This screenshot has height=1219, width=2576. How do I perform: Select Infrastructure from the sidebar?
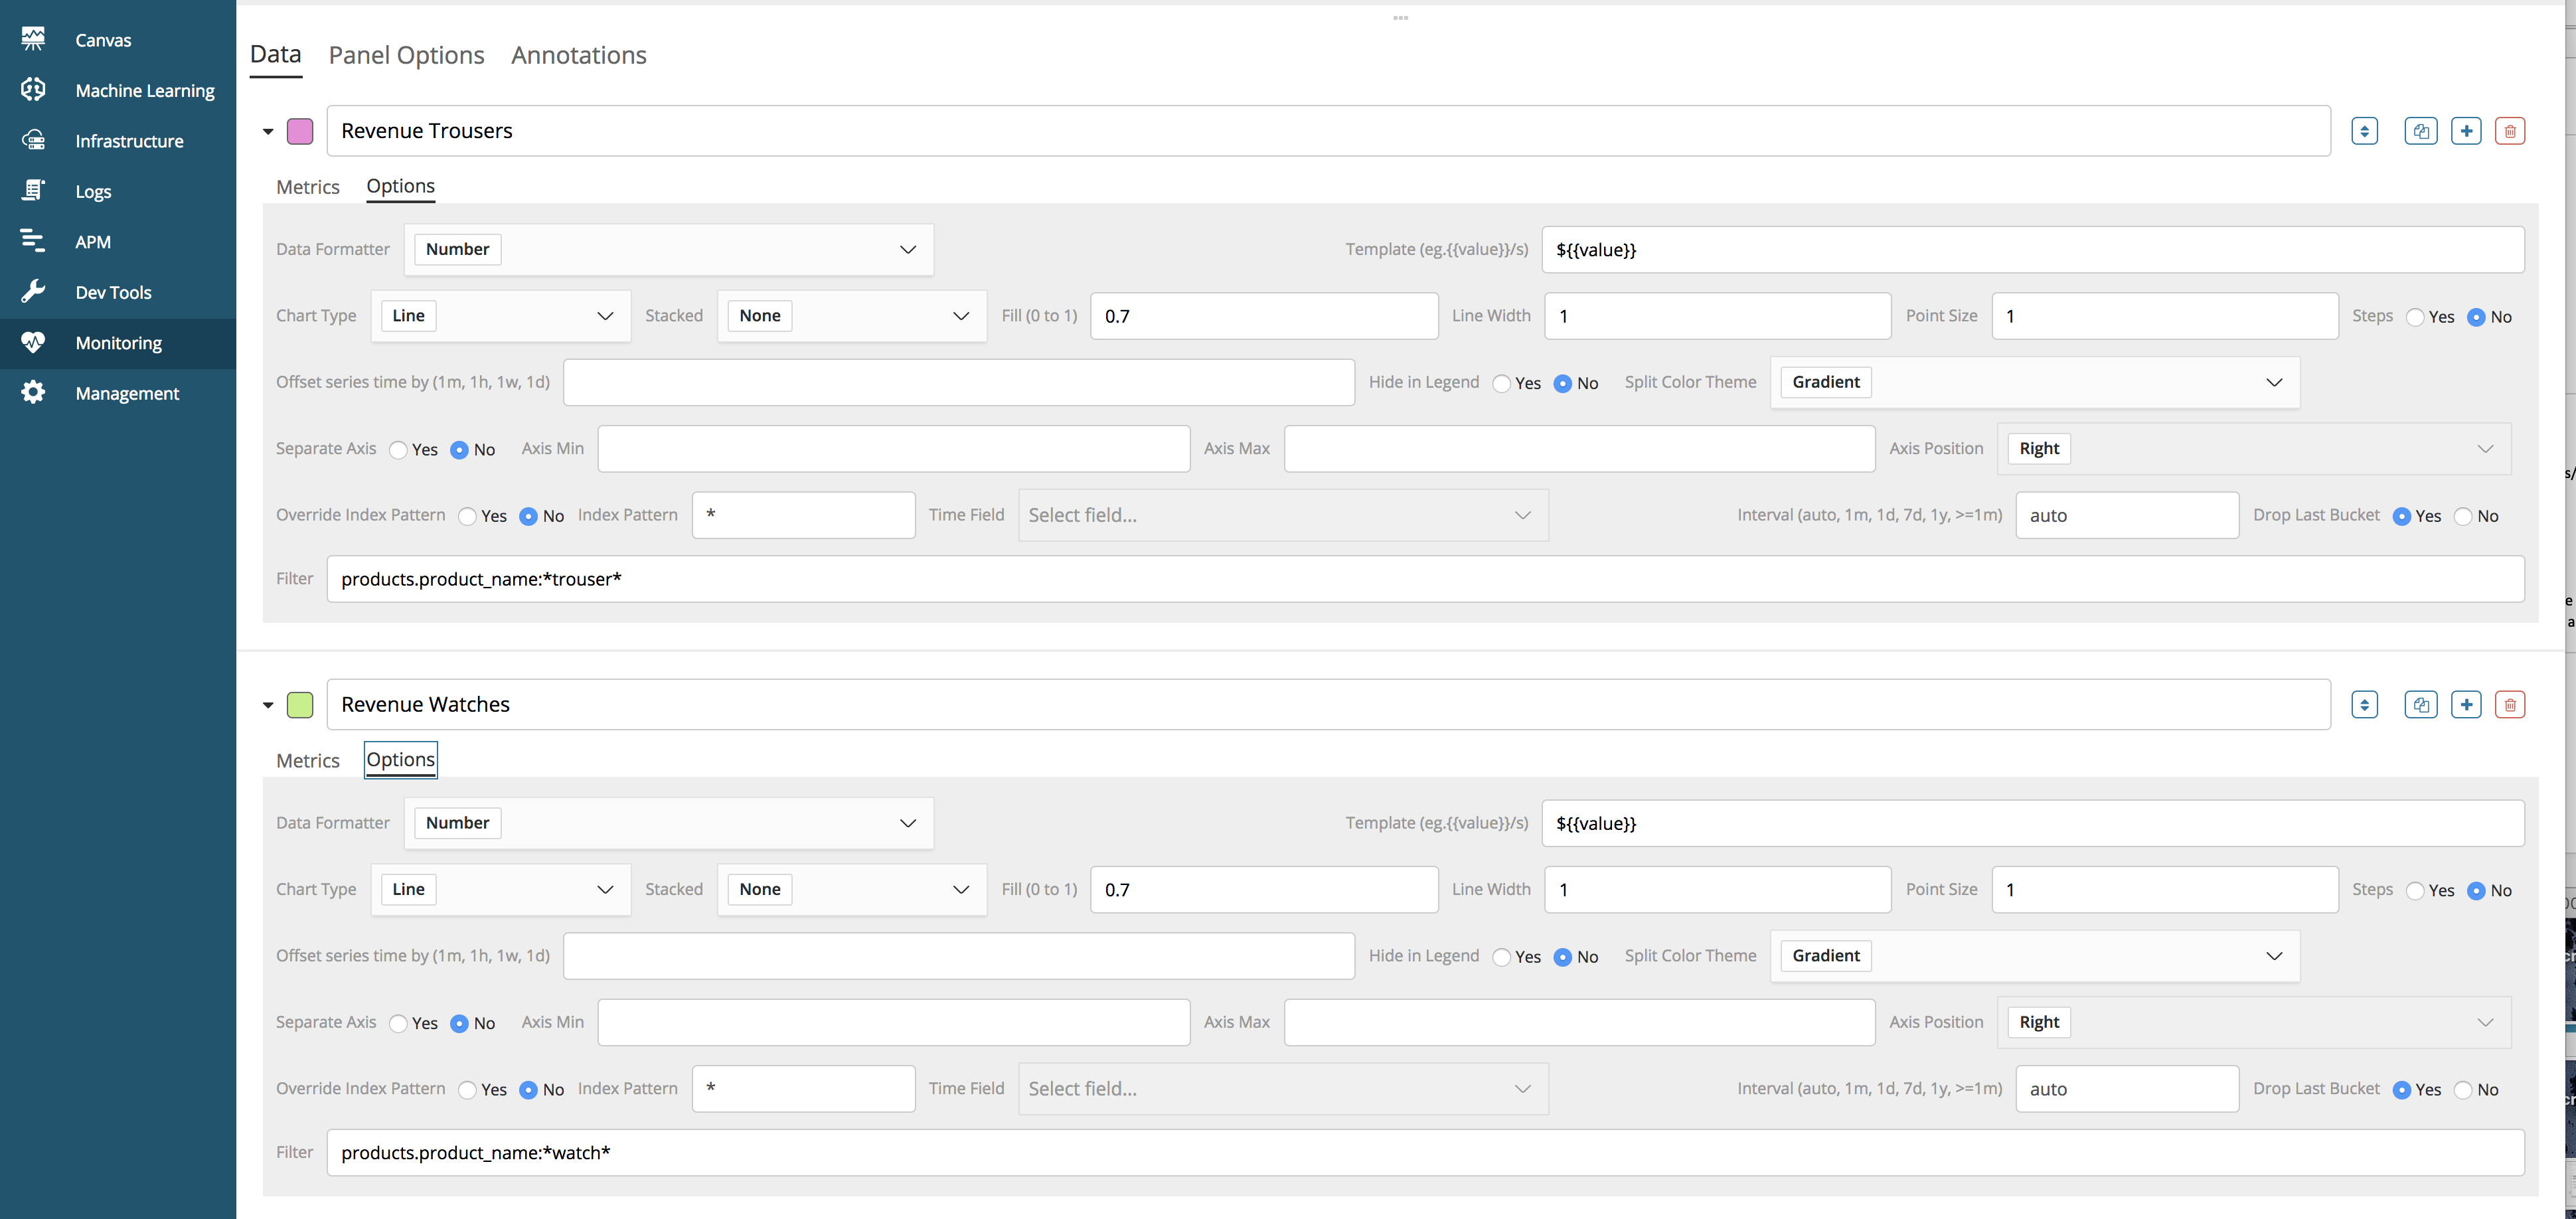(130, 141)
